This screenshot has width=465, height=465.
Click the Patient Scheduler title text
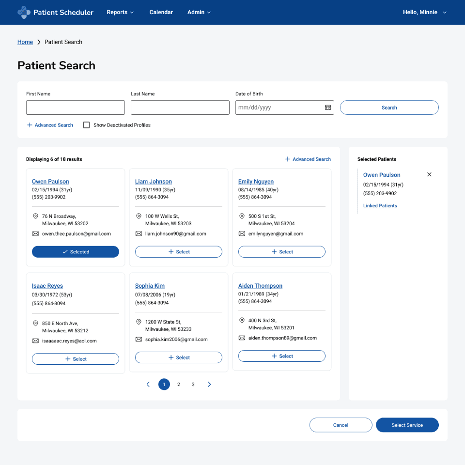point(63,12)
